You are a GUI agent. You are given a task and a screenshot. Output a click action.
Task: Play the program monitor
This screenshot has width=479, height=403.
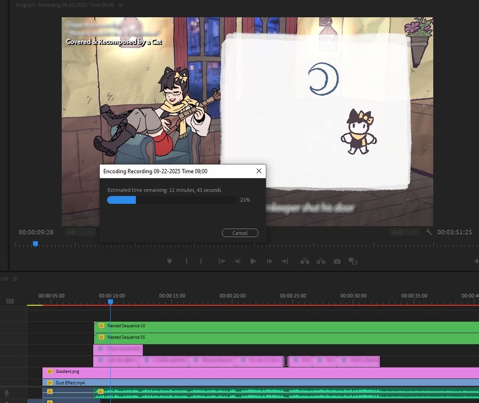click(x=253, y=261)
